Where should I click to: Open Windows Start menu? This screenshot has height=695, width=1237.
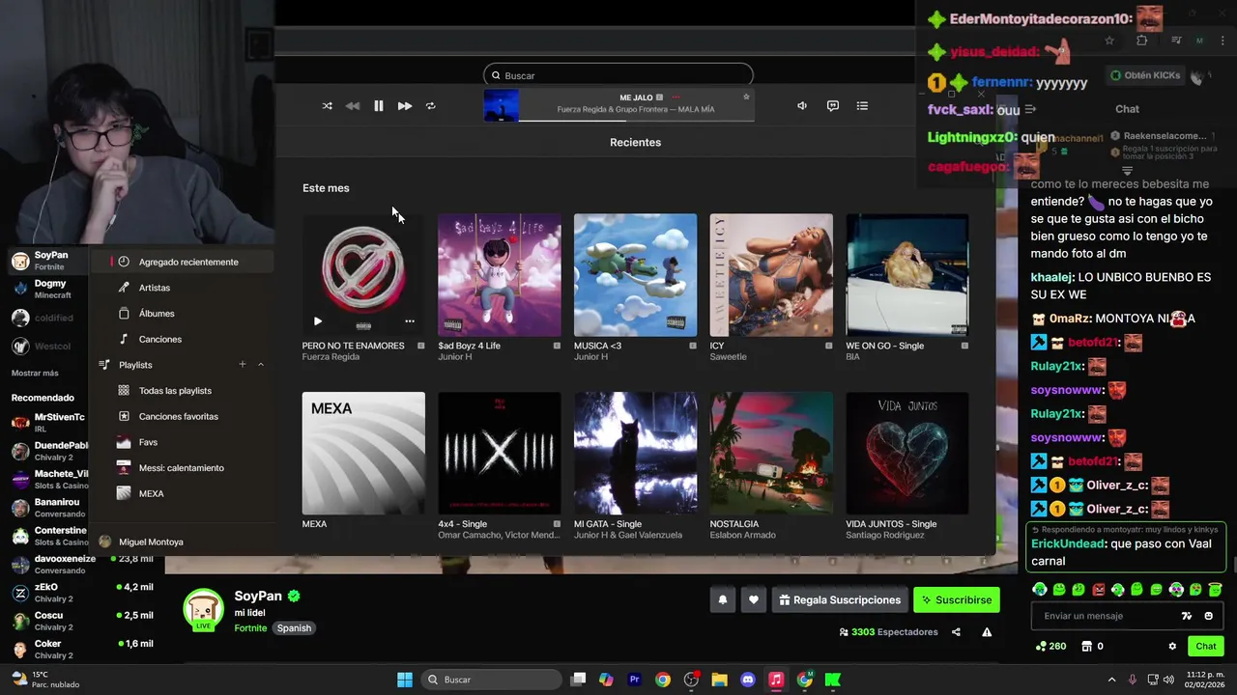point(405,680)
